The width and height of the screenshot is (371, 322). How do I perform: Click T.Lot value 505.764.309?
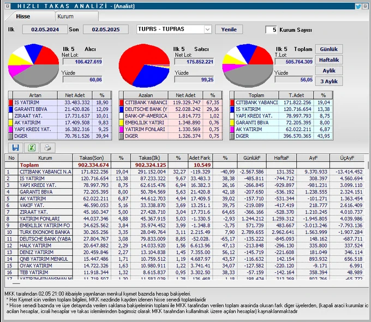(294, 62)
